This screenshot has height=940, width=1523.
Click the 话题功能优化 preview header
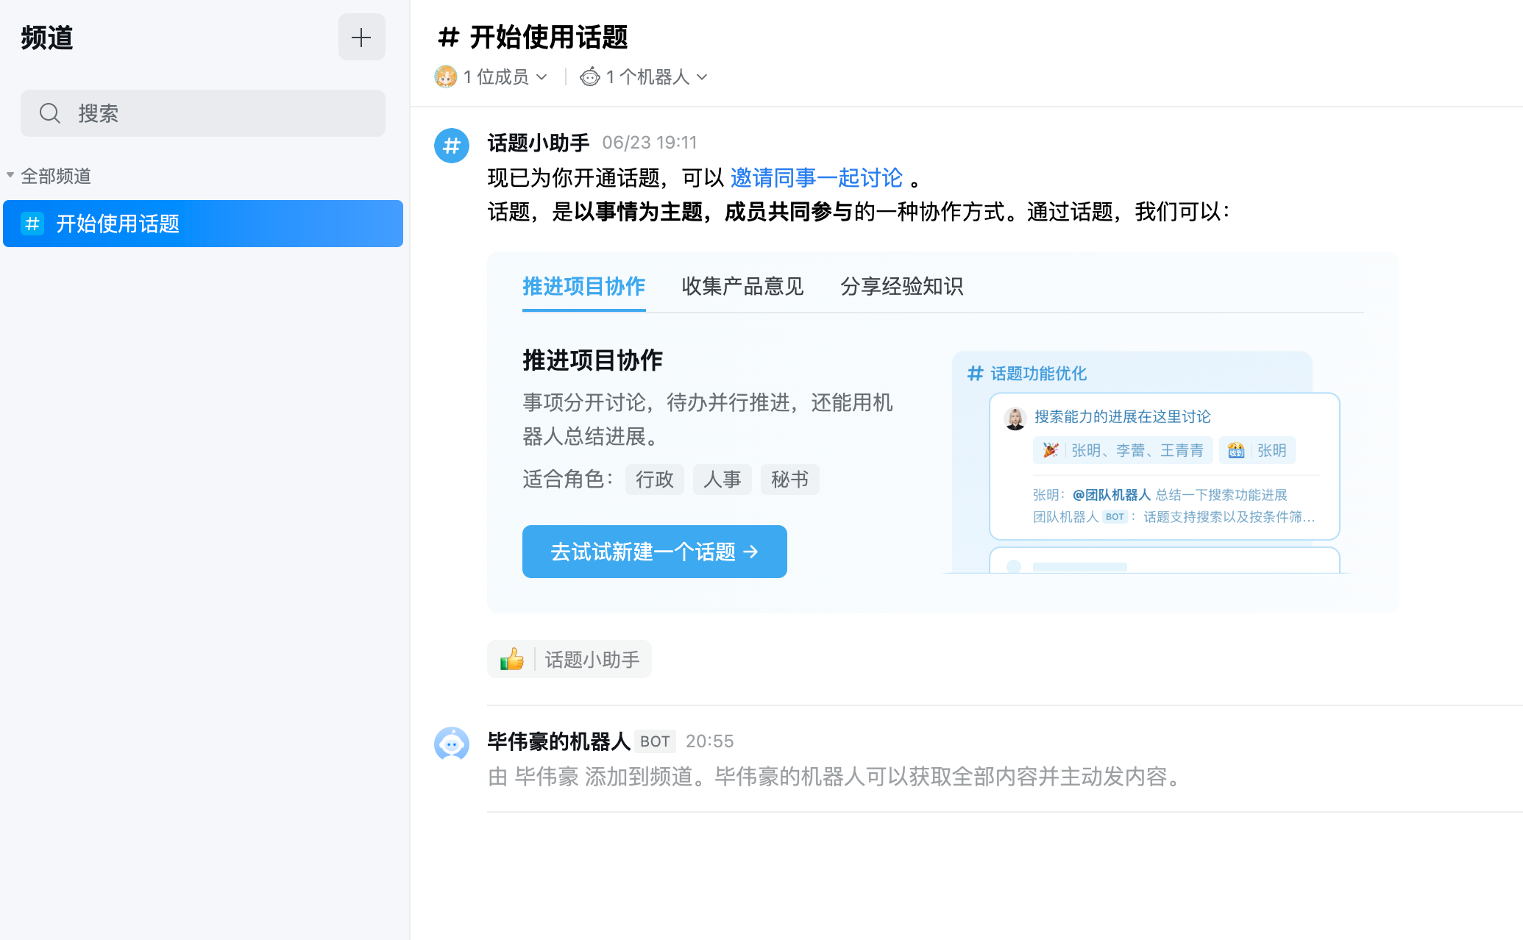1027,374
